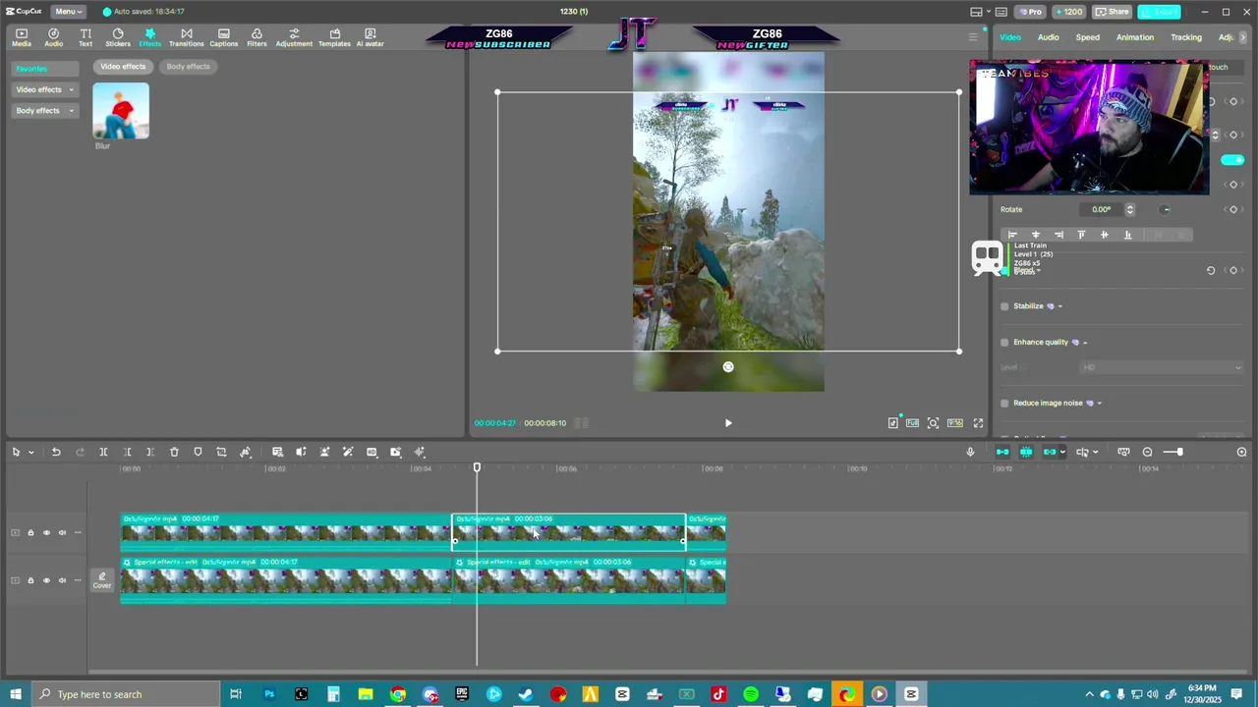Viewport: 1258px width, 707px height.
Task: Switch to the Animation properties tab
Action: (1135, 37)
